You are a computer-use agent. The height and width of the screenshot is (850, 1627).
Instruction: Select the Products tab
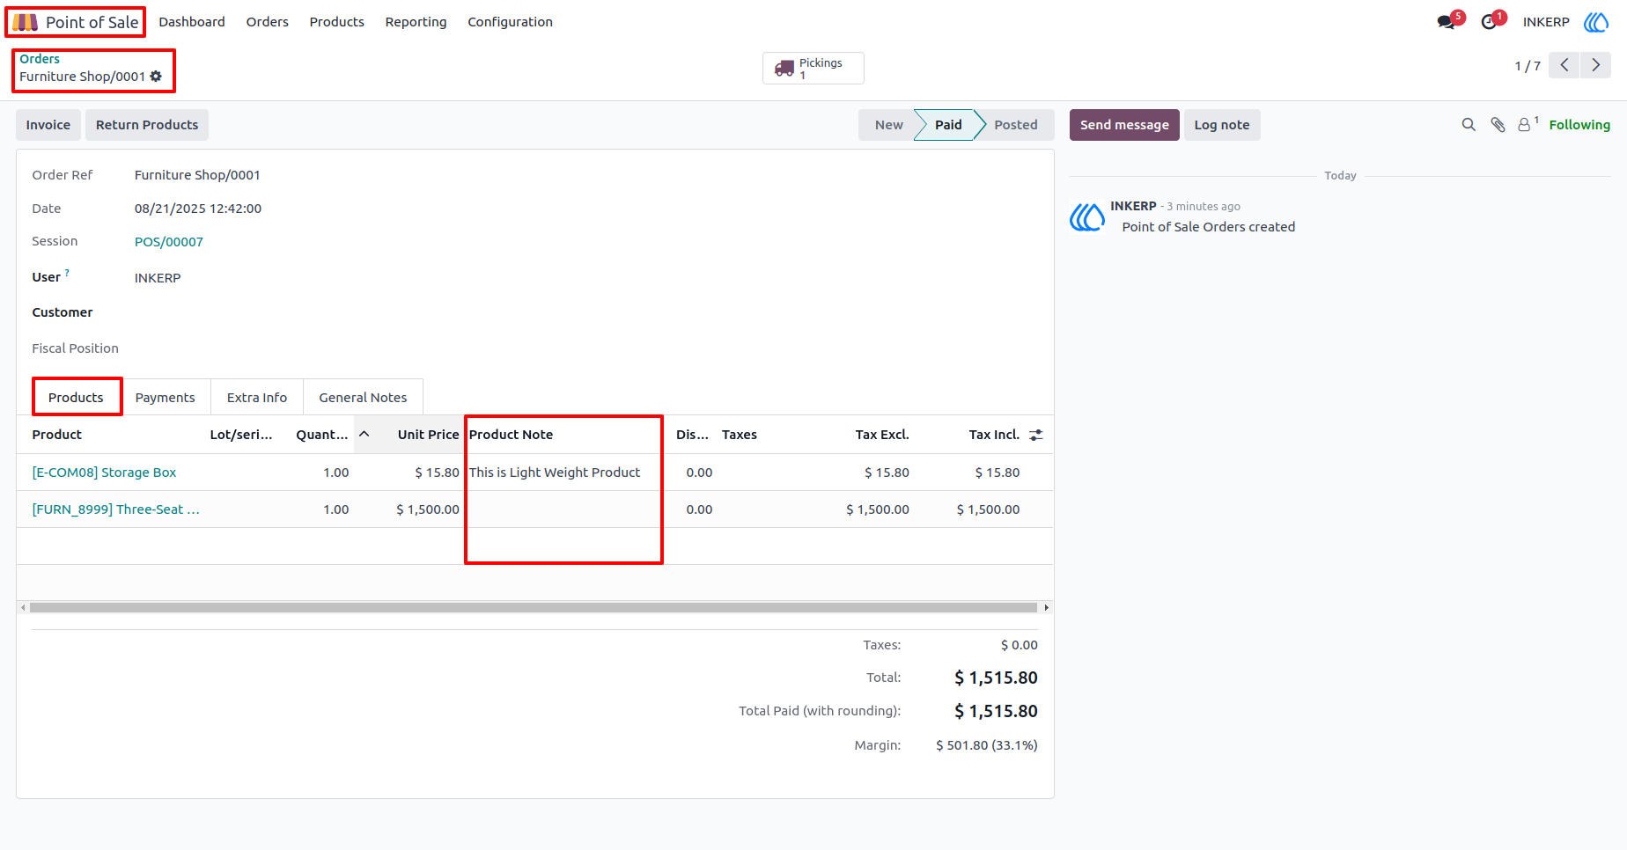(76, 398)
